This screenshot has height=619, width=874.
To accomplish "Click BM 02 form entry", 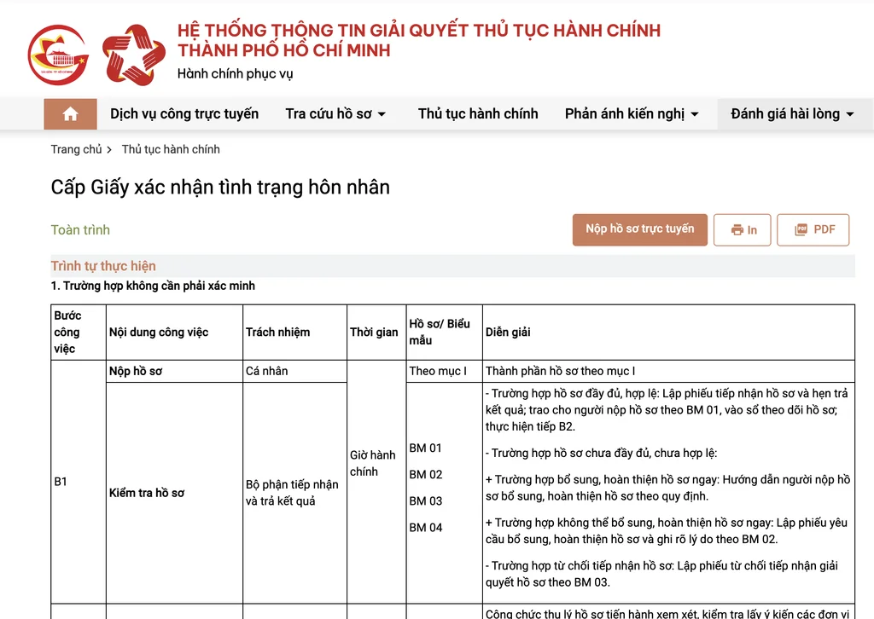I will tap(426, 474).
